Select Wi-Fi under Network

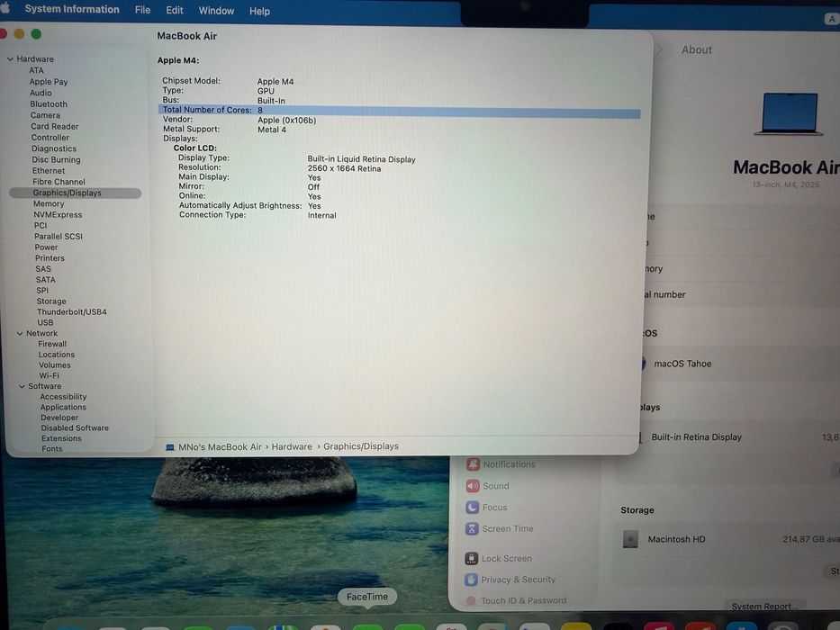pyautogui.click(x=49, y=375)
